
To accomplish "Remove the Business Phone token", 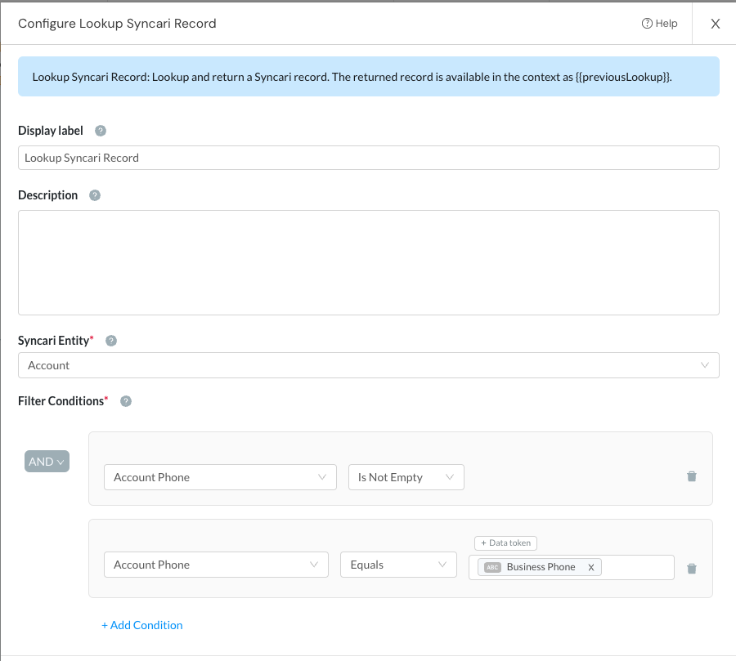I will 591,567.
